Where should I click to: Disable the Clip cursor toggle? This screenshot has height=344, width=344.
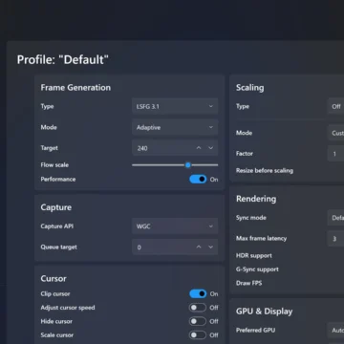click(198, 293)
